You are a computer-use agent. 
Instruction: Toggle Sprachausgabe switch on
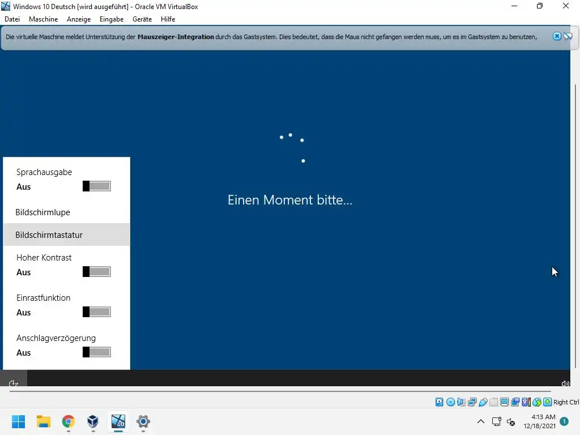[96, 186]
